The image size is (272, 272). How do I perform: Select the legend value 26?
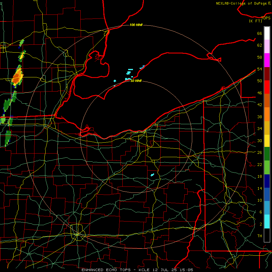pyautogui.click(x=260, y=153)
